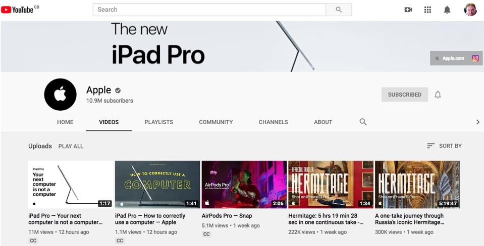Click Play All next to Uploads
484x246 pixels.
click(71, 146)
